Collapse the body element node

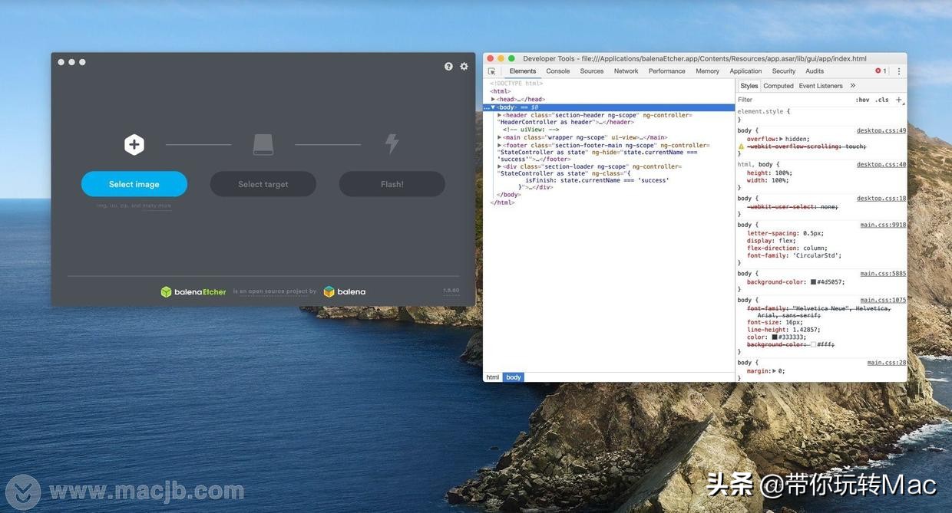(x=493, y=107)
